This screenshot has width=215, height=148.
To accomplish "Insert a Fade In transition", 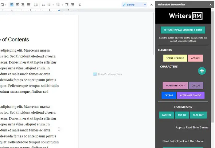I will (166, 115).
